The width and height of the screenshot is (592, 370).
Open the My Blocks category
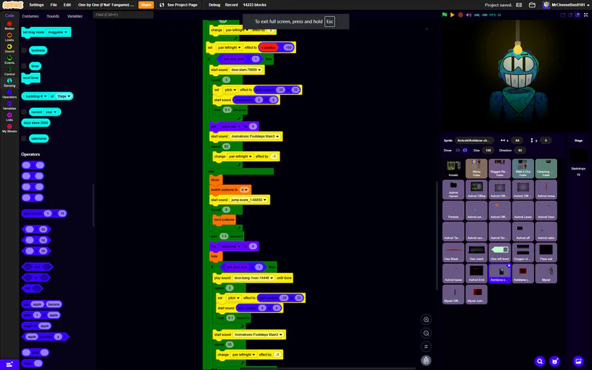[x=9, y=128]
